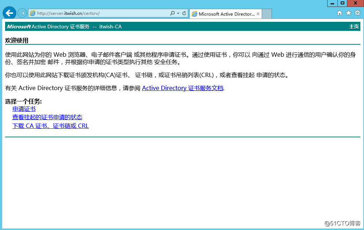Viewport: 364px width, 230px height.
Task: Click the 主页 link in header
Action: (354, 27)
